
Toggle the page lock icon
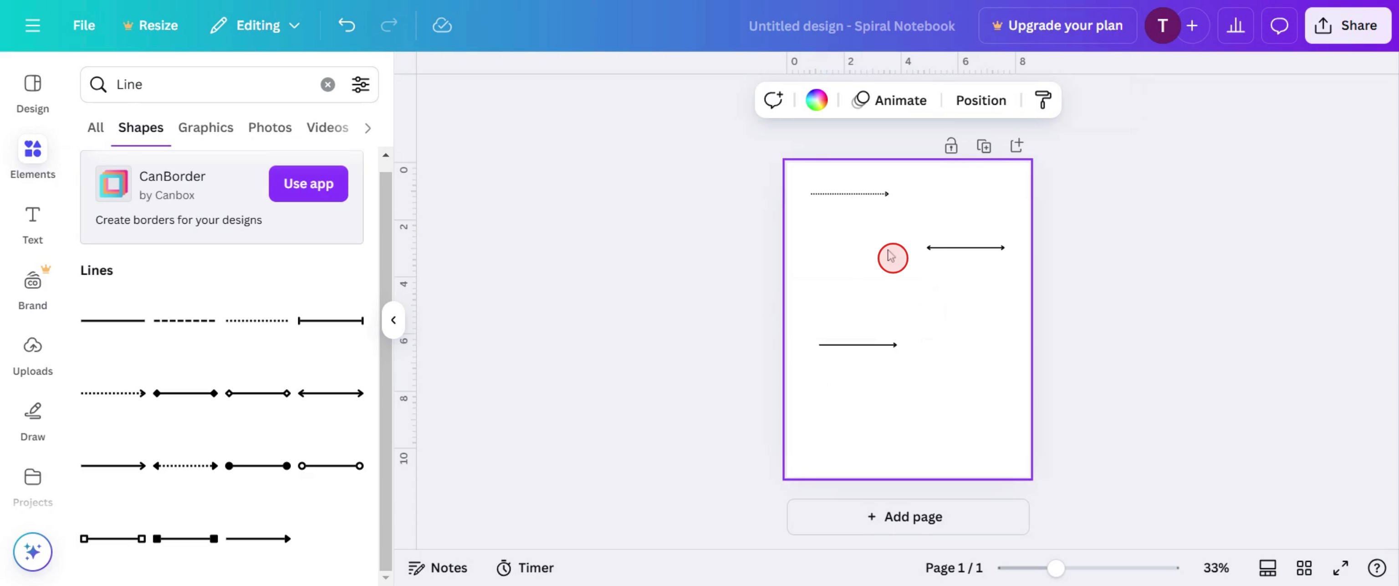[950, 146]
